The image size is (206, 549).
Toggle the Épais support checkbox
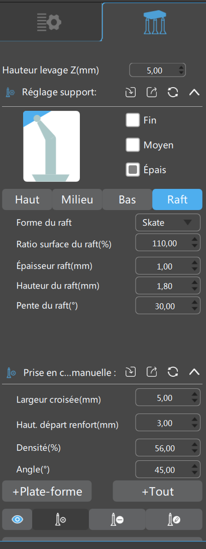coord(133,170)
